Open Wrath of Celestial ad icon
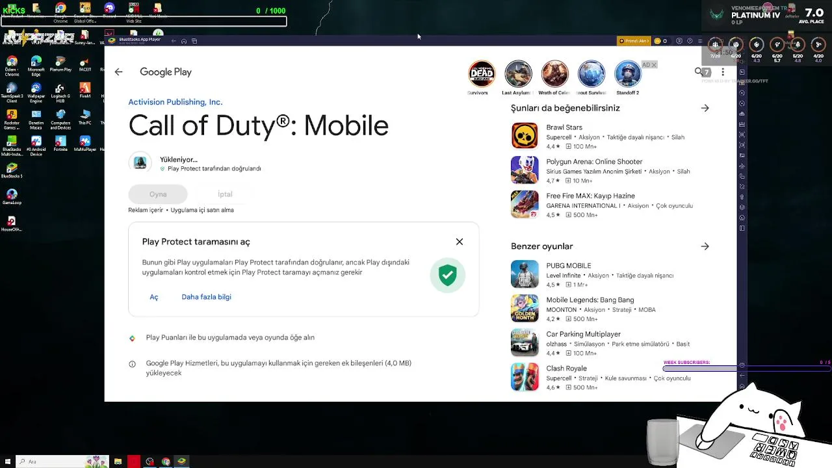The image size is (832, 468). pos(554,73)
